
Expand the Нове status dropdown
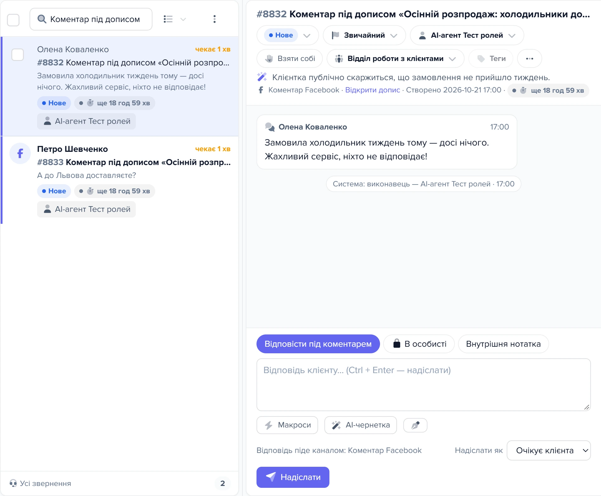(288, 35)
